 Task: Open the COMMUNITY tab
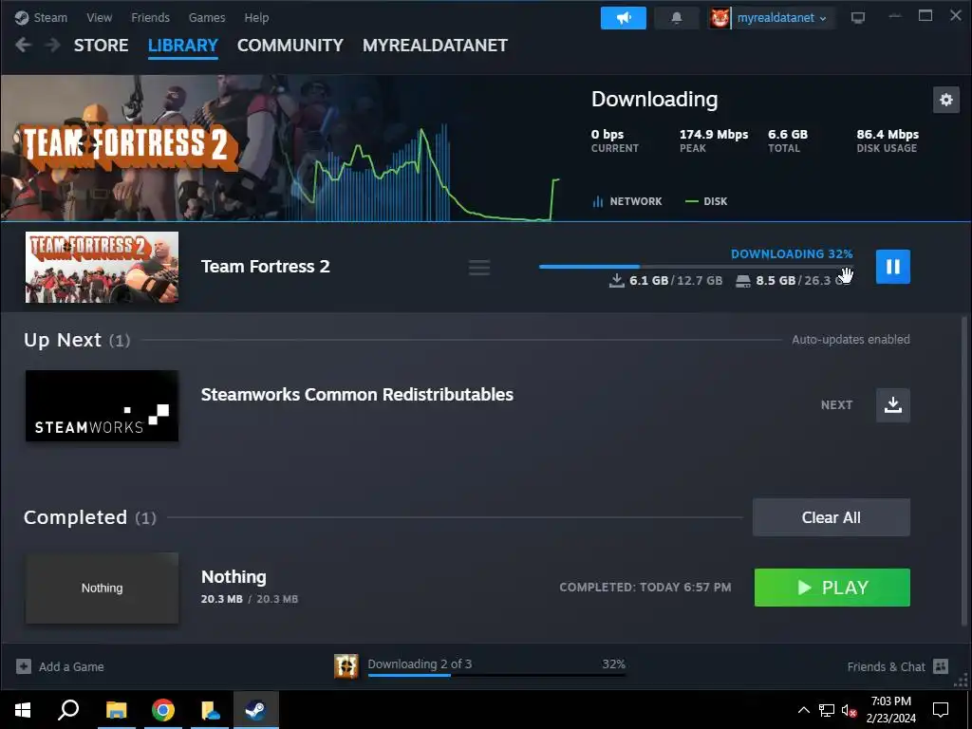290,46
